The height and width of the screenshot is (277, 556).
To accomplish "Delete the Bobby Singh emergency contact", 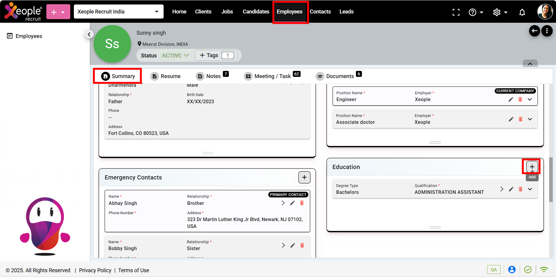I will [302, 245].
